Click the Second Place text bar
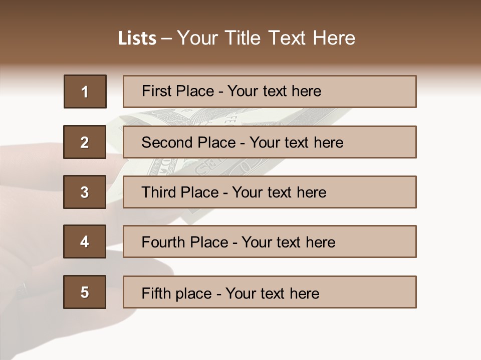481x360 pixels. coord(270,142)
